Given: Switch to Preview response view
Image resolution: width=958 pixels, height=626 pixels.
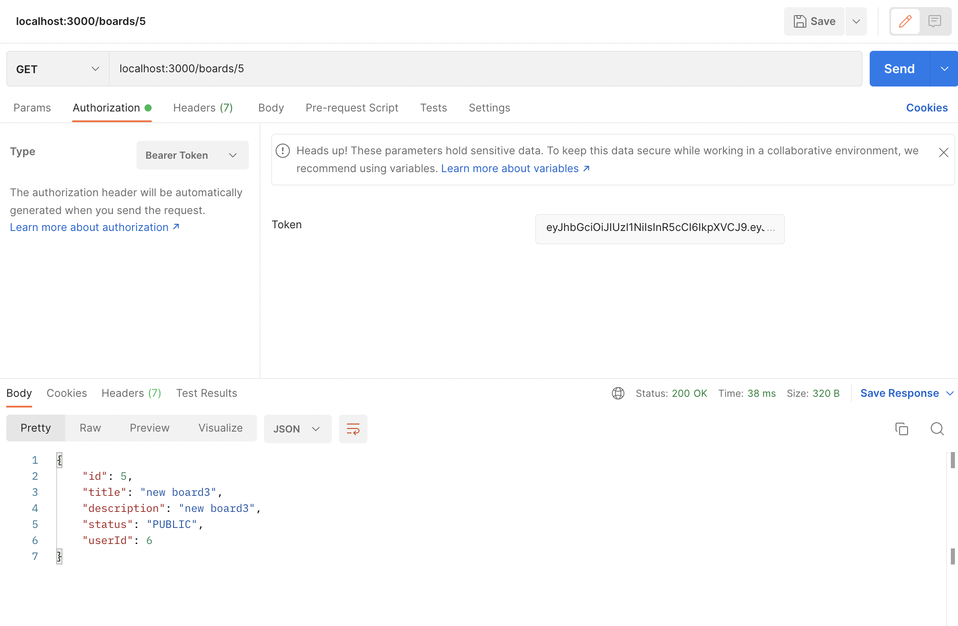Looking at the screenshot, I should [149, 428].
